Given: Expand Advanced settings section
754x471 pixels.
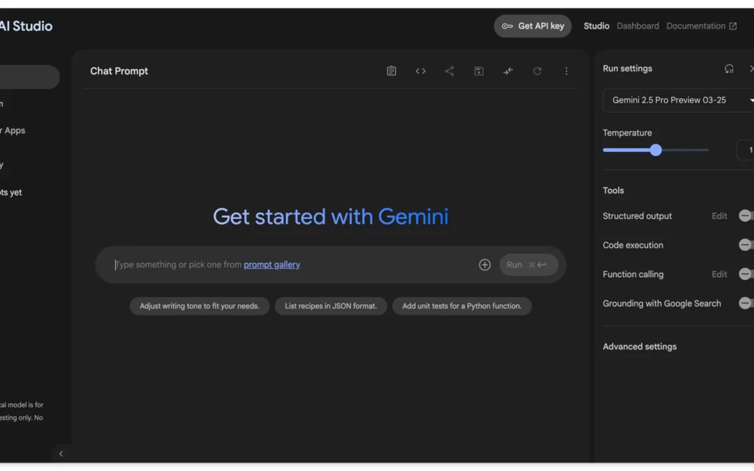Looking at the screenshot, I should 640,347.
